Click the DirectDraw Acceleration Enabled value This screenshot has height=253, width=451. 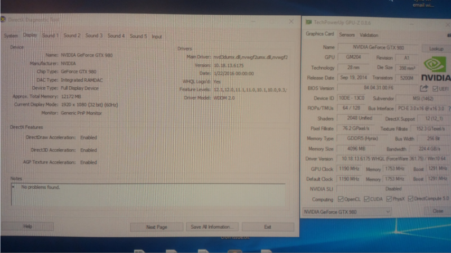[x=89, y=137]
